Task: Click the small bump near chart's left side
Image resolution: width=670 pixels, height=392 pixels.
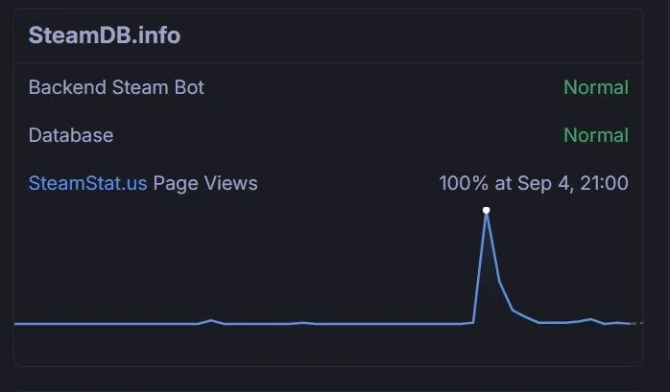Action: tap(211, 320)
